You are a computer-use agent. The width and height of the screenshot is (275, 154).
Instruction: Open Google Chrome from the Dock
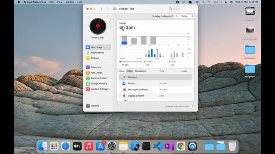coord(181,146)
